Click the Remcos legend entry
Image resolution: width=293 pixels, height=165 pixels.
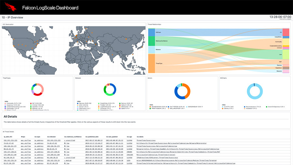126,103
